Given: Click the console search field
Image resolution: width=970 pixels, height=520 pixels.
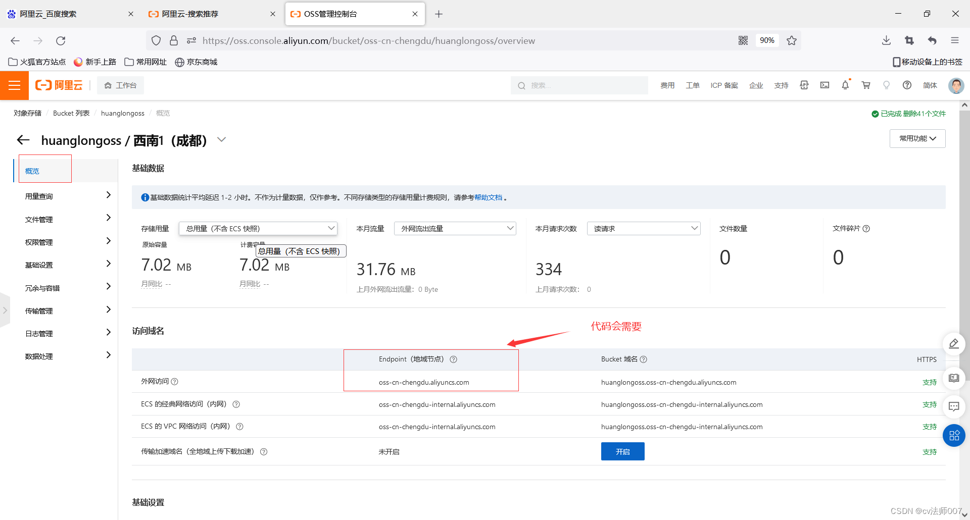Looking at the screenshot, I should 579,85.
